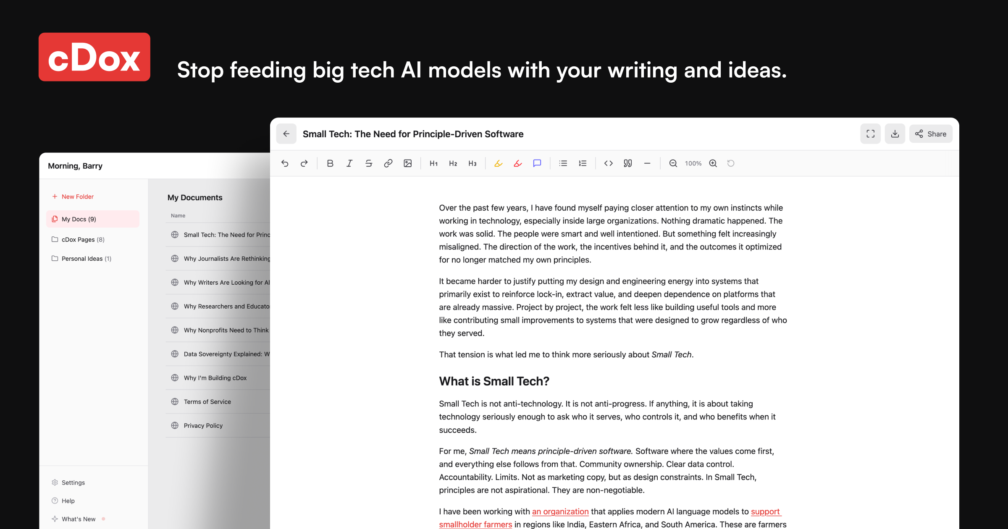
Task: Click the 100% zoom level control
Action: [693, 163]
